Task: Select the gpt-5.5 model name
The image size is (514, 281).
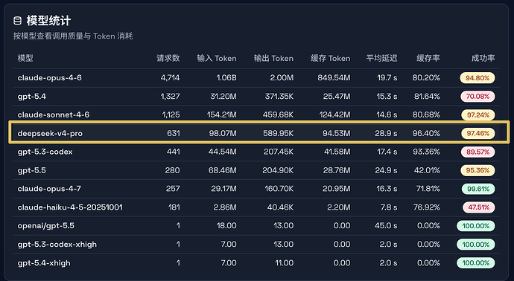Action: 32,170
